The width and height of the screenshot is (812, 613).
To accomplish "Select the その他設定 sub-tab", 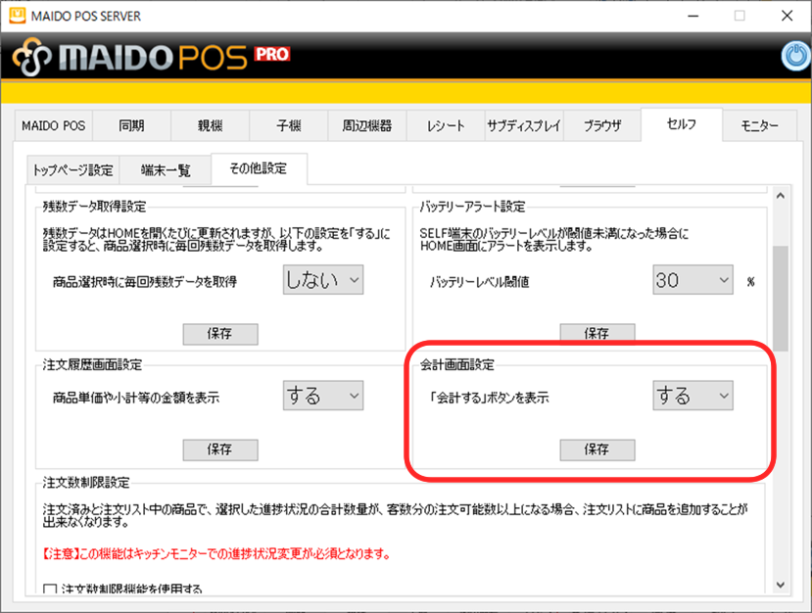I will tap(259, 168).
